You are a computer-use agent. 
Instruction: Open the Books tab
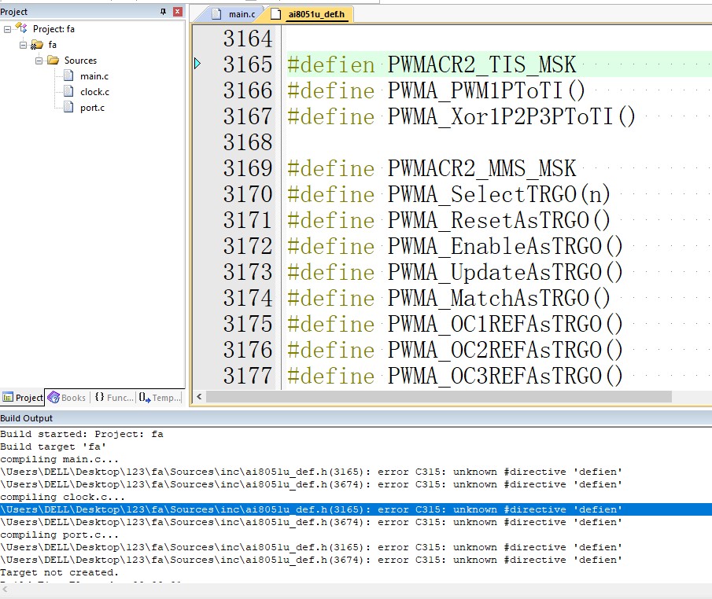67,398
